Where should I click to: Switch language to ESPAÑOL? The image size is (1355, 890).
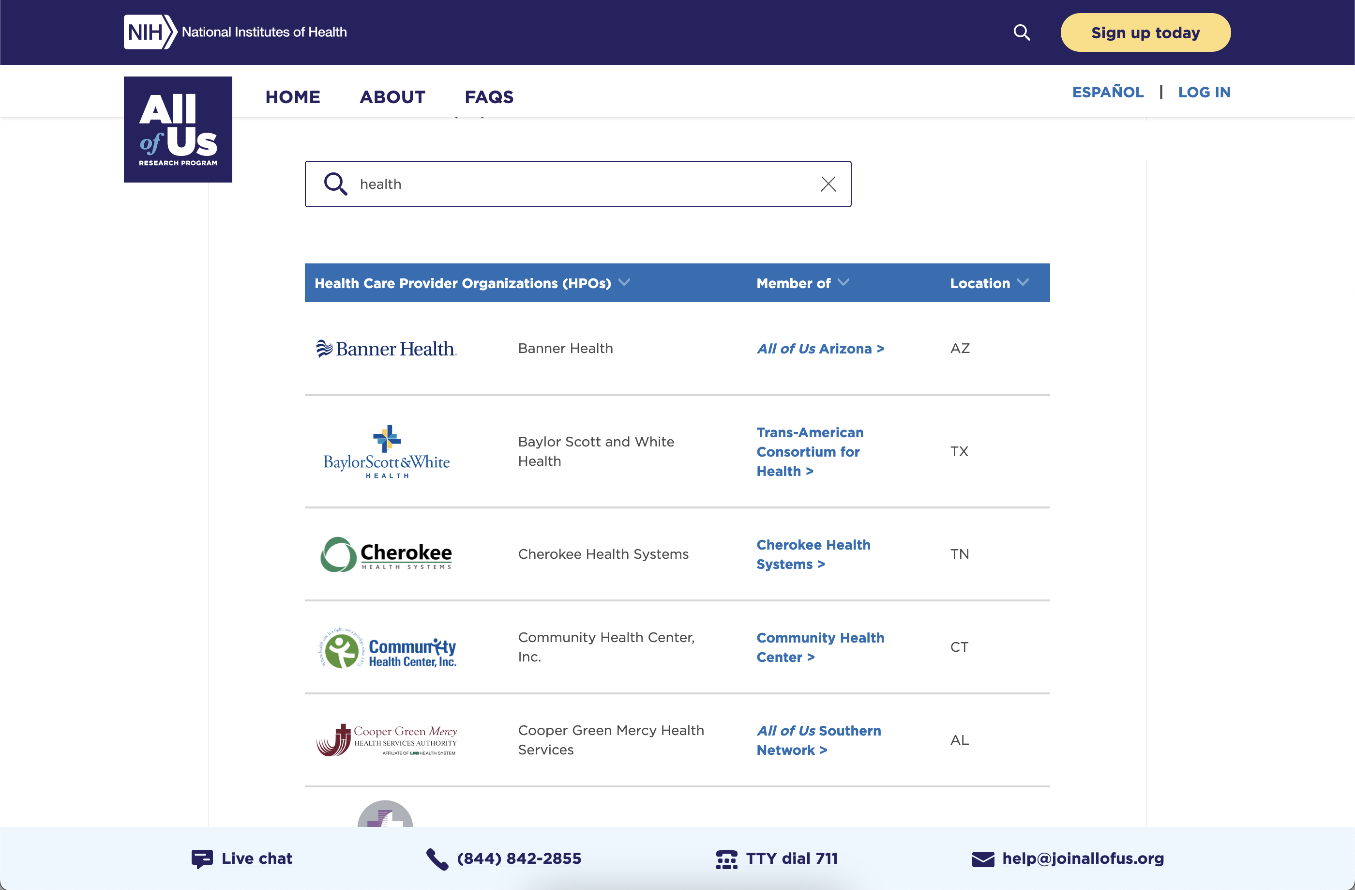(x=1107, y=92)
